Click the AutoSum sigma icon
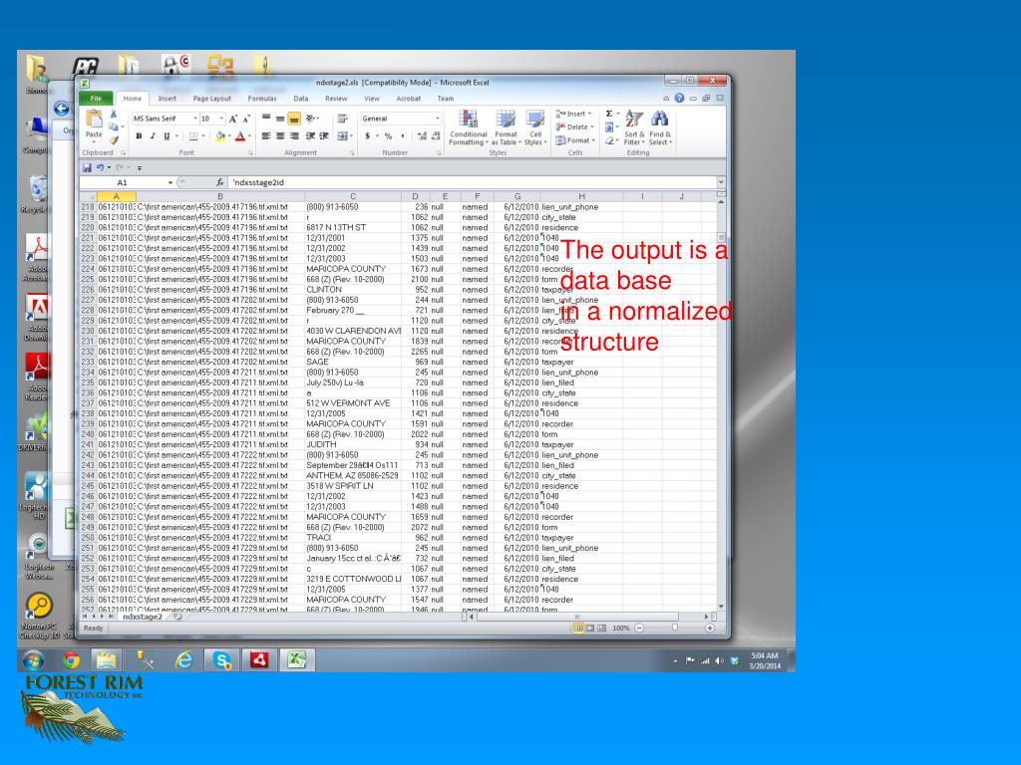 click(x=609, y=114)
